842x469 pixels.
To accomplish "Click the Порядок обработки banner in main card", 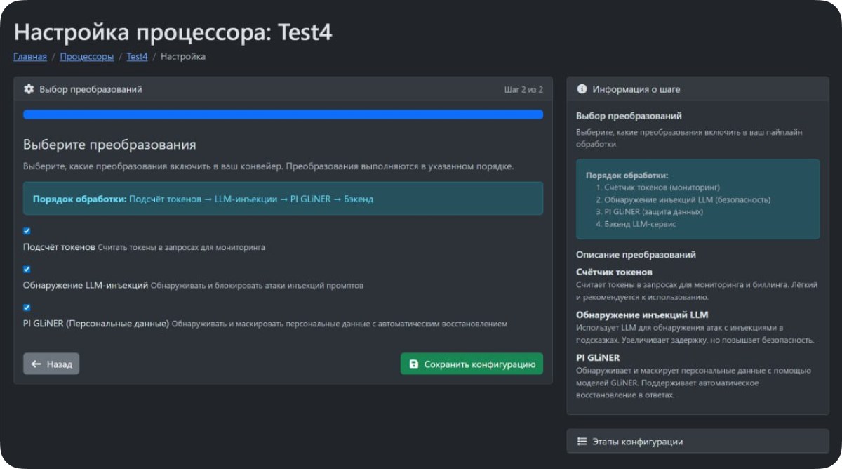I will 283,199.
